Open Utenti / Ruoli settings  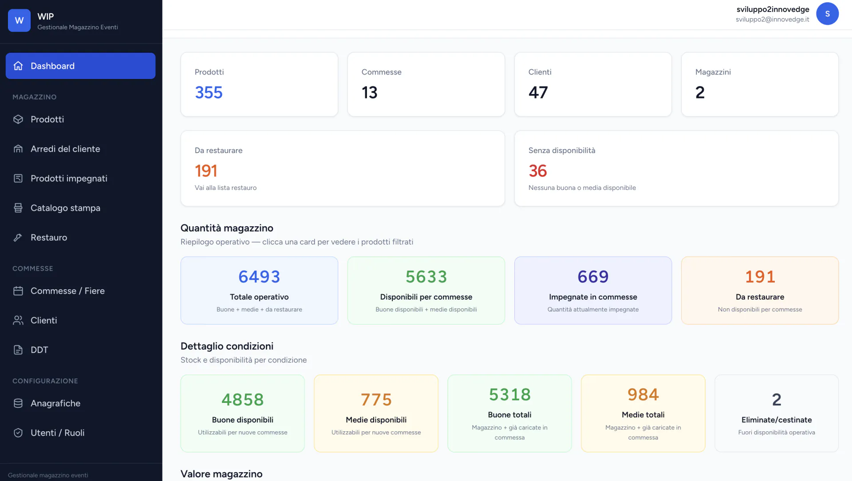click(x=80, y=433)
